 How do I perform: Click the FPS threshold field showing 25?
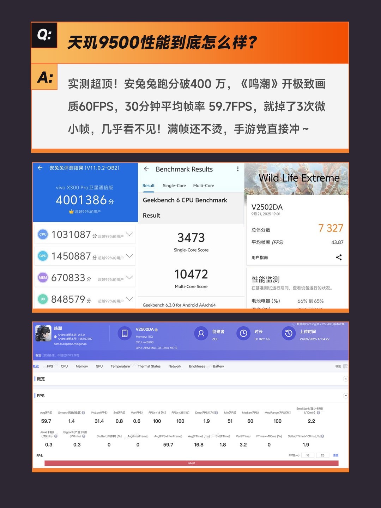click(x=323, y=455)
